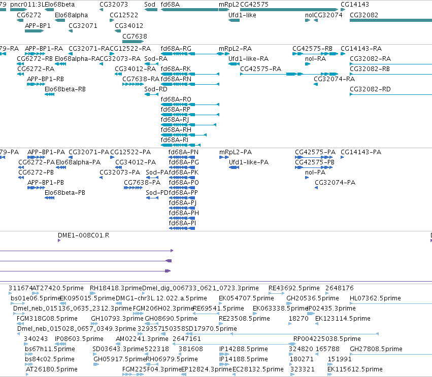Click transcript CG32082-RD
The width and height of the screenshot is (432, 377).
(370, 89)
